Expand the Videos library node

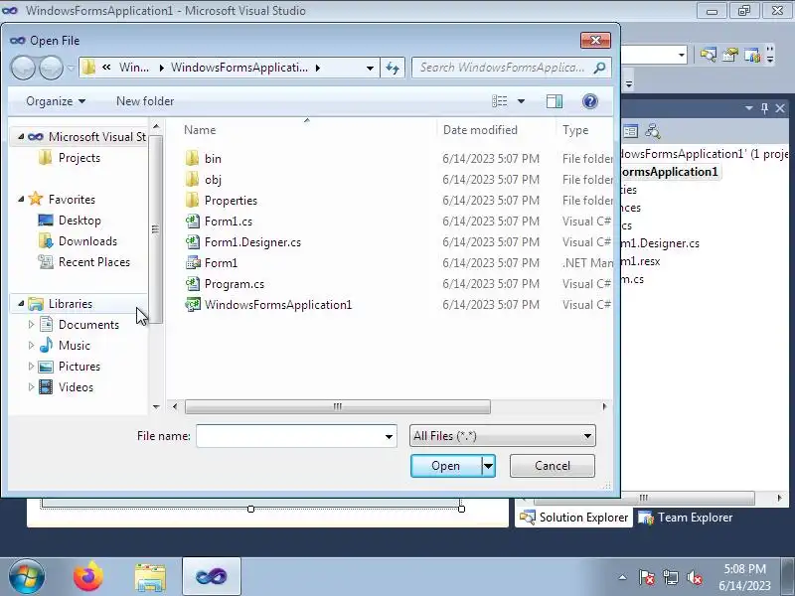31,386
